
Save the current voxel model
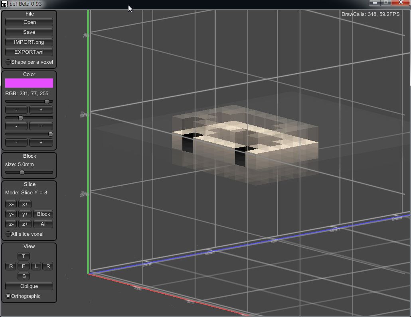click(29, 32)
